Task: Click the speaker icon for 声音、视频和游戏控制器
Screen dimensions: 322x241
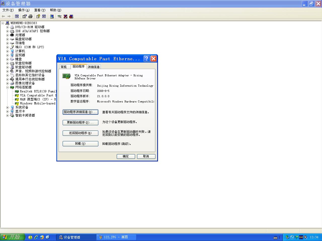Action: click(x=12, y=71)
